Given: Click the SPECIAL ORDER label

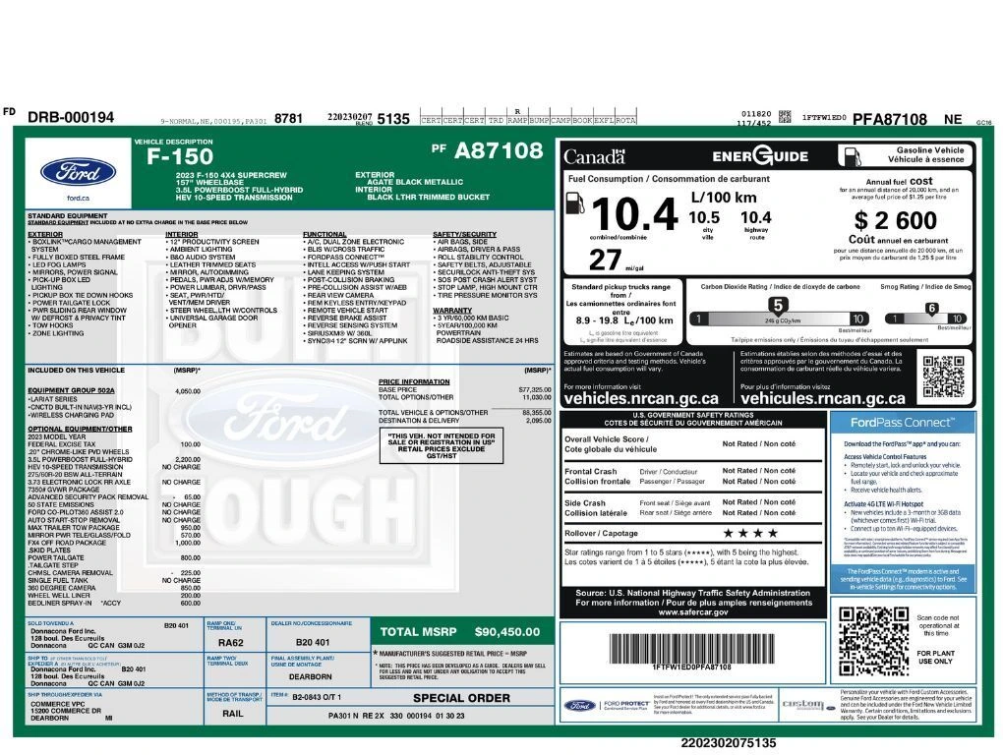Looking at the screenshot, I should tap(461, 698).
